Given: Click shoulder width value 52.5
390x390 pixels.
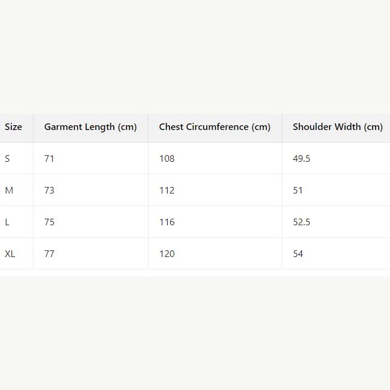Looking at the screenshot, I should click(x=301, y=222).
